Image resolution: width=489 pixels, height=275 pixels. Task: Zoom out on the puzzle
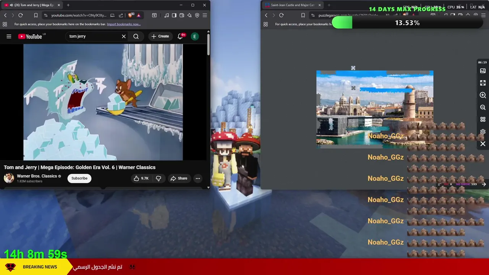(483, 107)
